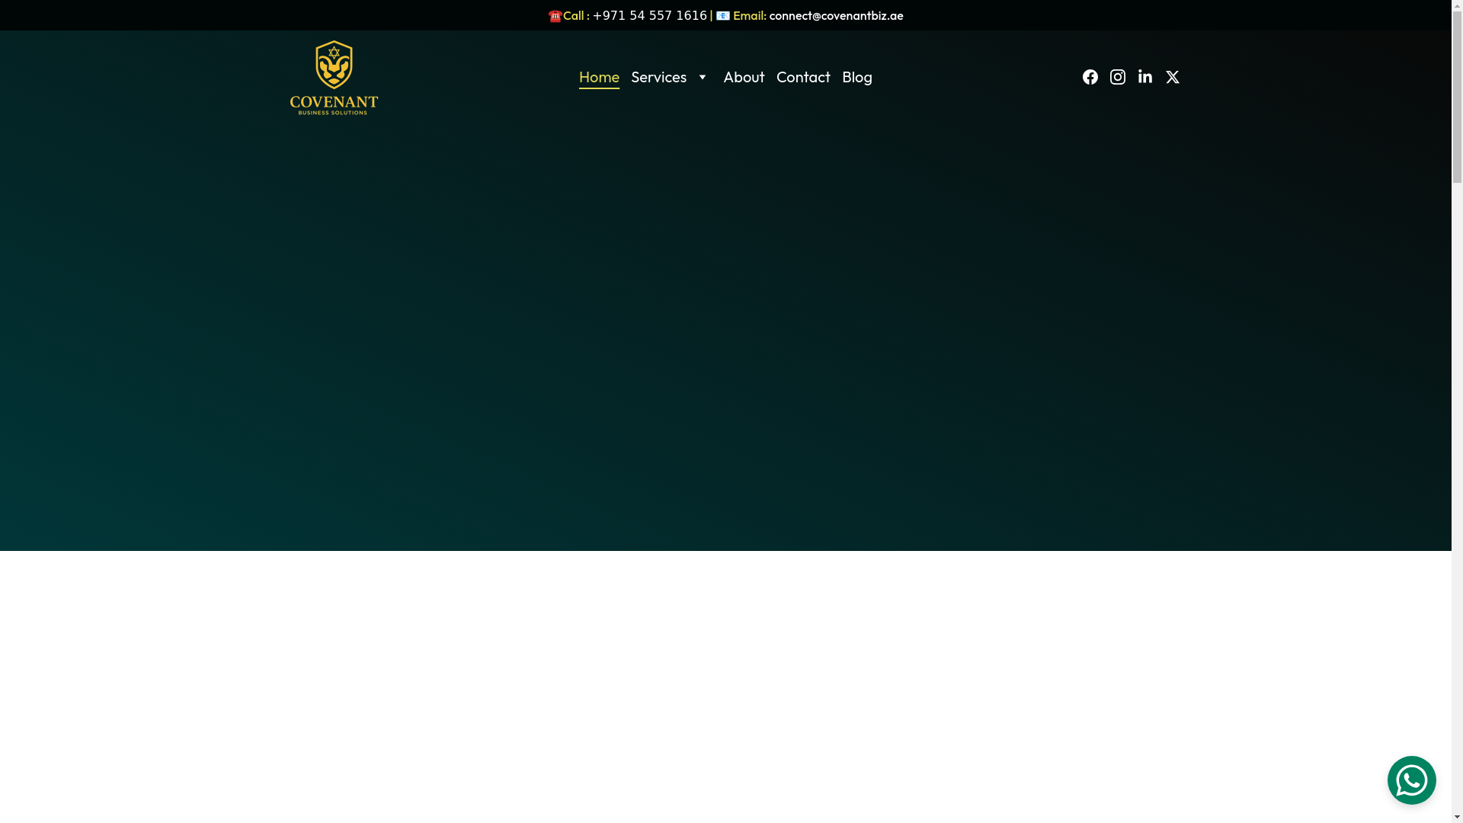Image resolution: width=1463 pixels, height=823 pixels.
Task: Open the Services menu item
Action: pyautogui.click(x=658, y=77)
